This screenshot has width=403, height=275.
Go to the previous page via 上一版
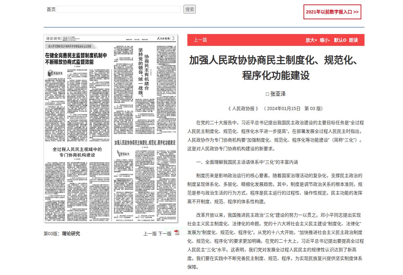(150, 234)
